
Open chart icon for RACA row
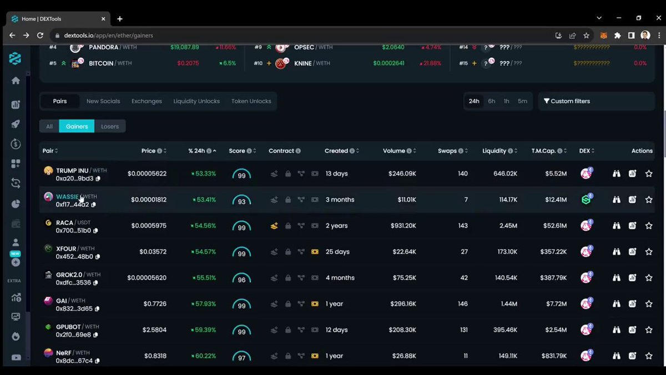tap(632, 226)
